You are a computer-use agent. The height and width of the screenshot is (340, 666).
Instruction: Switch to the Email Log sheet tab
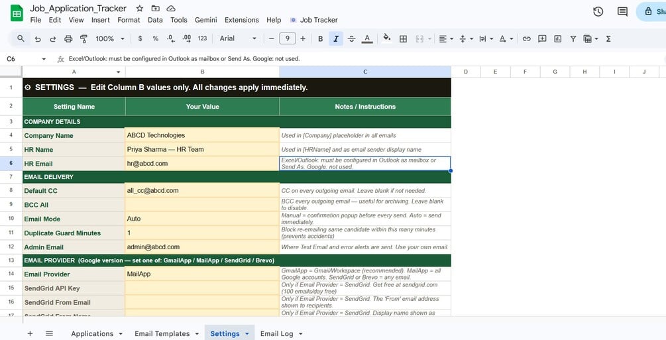276,333
